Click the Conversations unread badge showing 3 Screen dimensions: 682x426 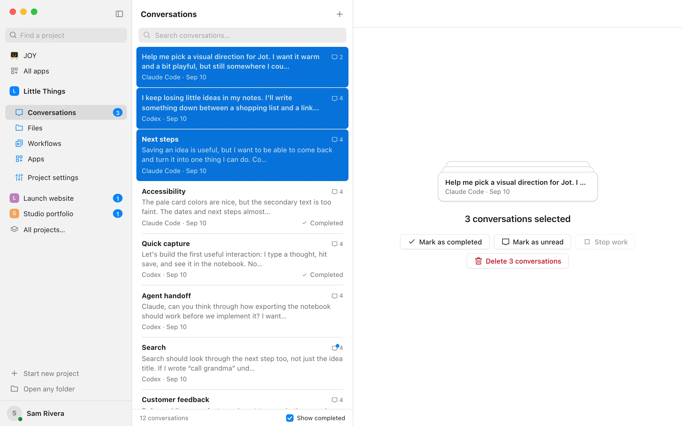pos(117,112)
